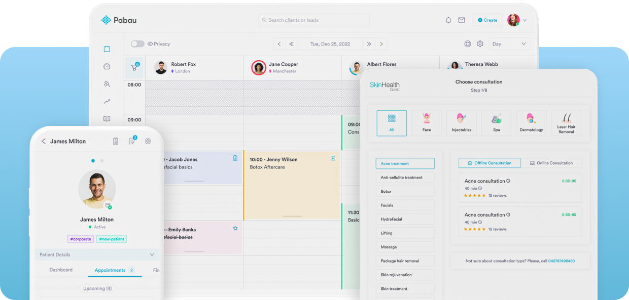Toggle the Privacy switch
The height and width of the screenshot is (300, 629).
click(x=137, y=44)
